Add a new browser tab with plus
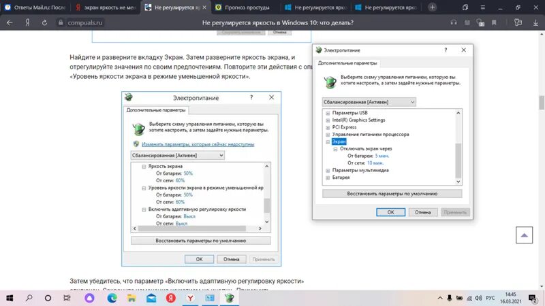Image resolution: width=545 pixels, height=306 pixels. tap(432, 7)
